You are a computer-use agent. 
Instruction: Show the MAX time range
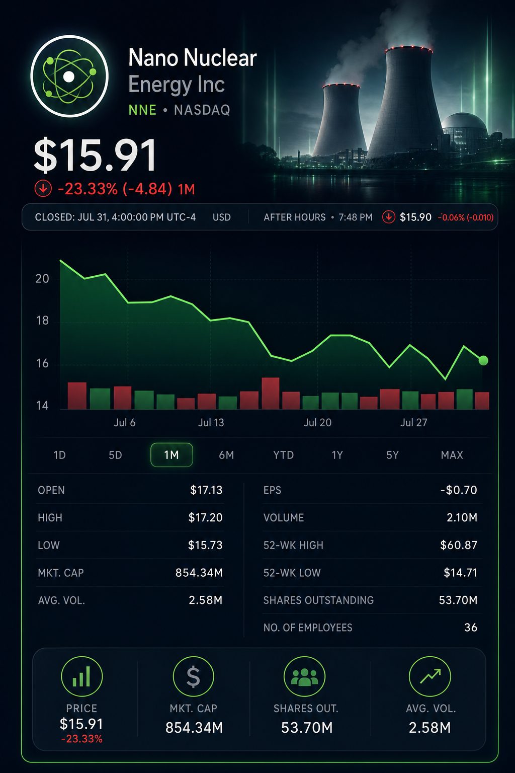tap(452, 455)
